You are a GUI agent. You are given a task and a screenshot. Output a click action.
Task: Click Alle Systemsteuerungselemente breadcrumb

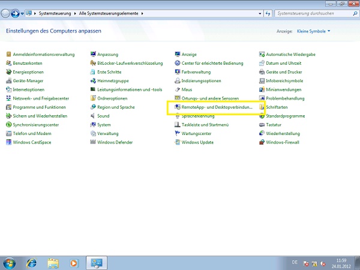pyautogui.click(x=109, y=14)
